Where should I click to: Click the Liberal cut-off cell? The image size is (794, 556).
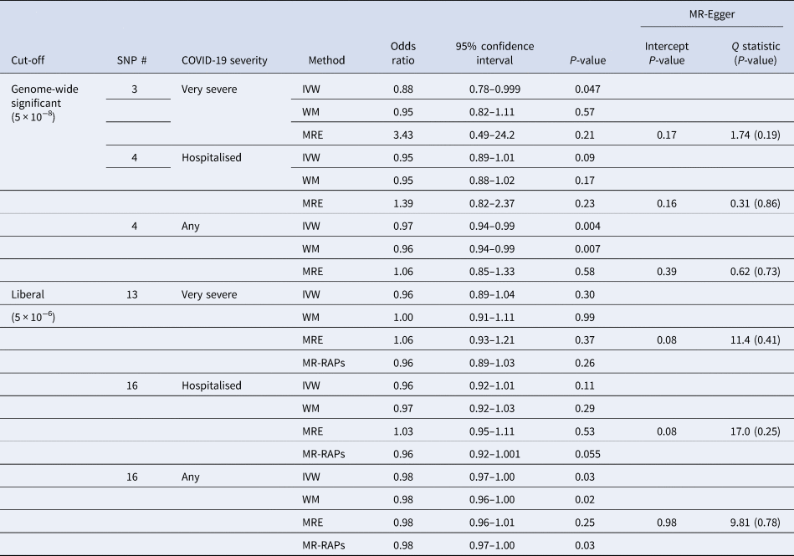29,295
